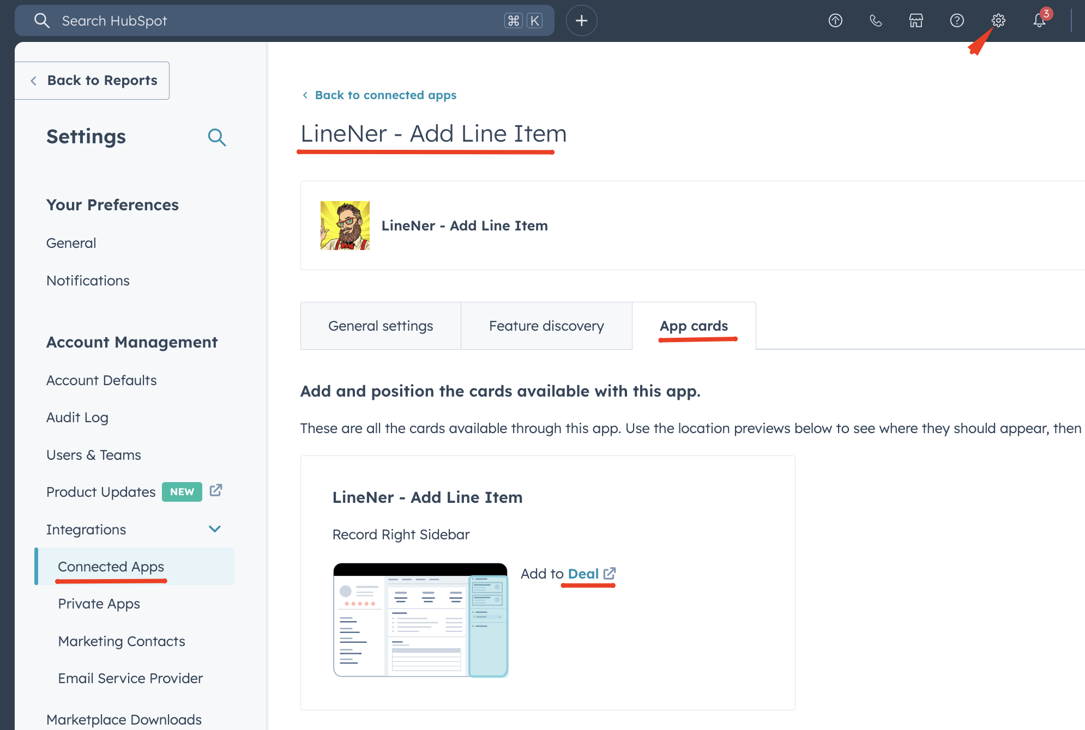Switch to General settings tab
1085x730 pixels.
click(x=381, y=326)
